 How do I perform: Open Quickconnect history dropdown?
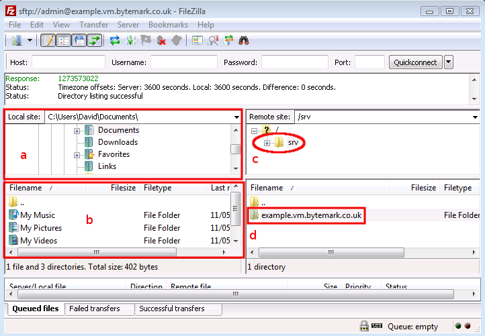pos(449,62)
